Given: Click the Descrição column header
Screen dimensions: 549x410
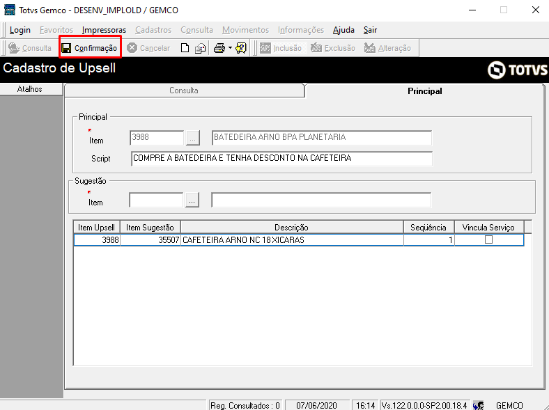Looking at the screenshot, I should [292, 228].
